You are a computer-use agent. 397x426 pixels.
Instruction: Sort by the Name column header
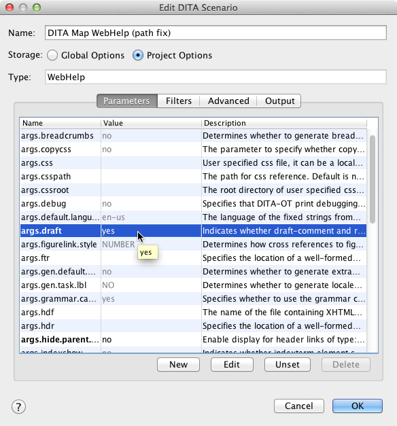tap(61, 123)
